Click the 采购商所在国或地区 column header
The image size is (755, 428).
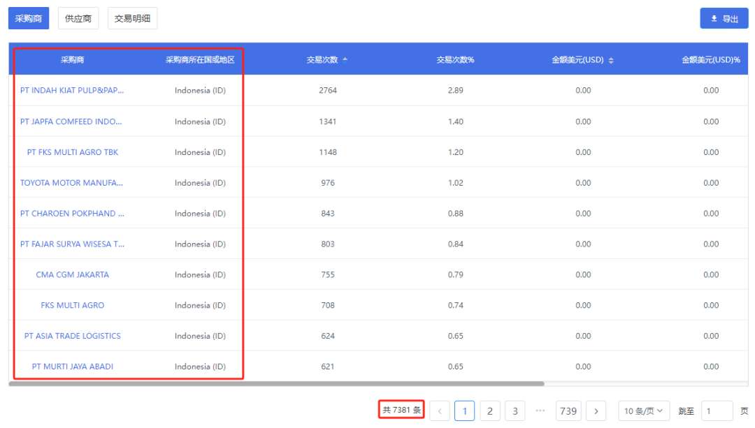point(200,59)
